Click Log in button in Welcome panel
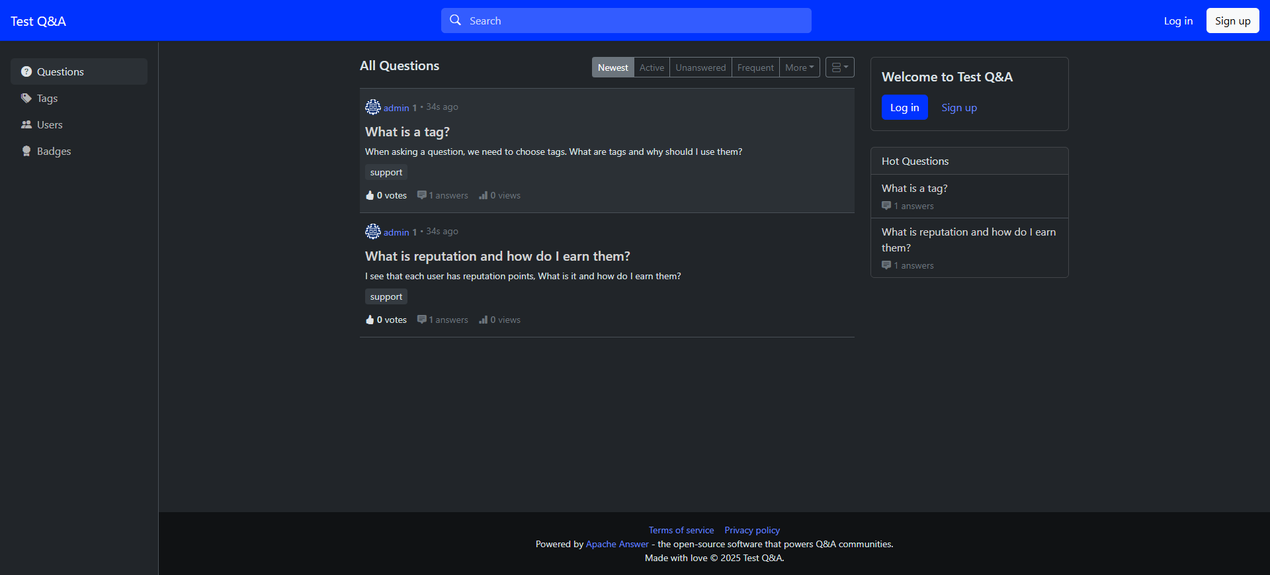Image resolution: width=1270 pixels, height=575 pixels. coord(904,108)
